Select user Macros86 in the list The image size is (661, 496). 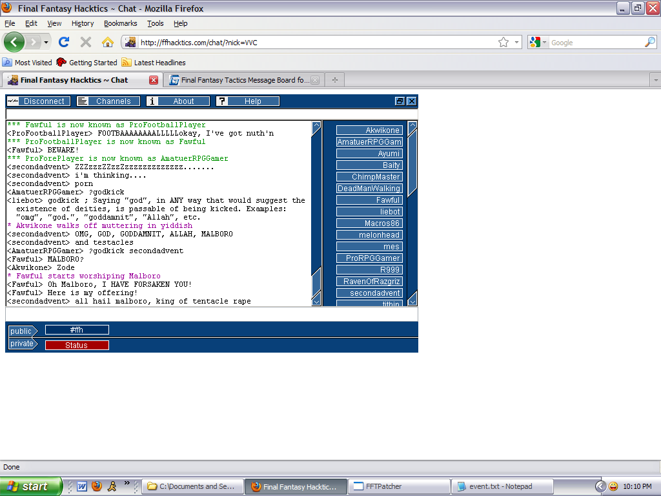[x=370, y=223]
